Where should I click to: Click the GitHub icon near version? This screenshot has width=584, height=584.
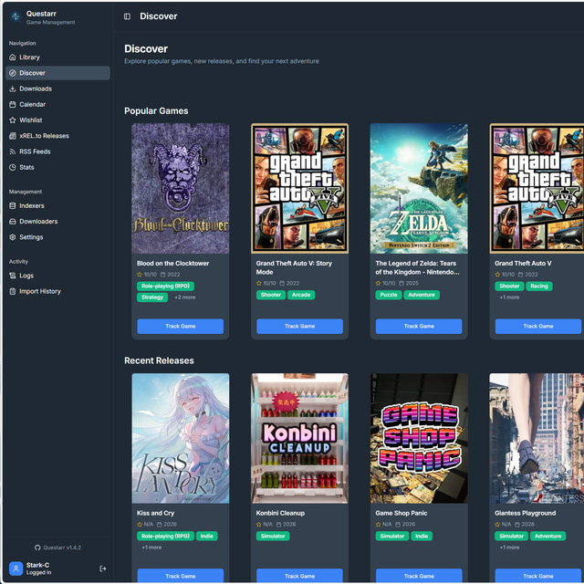pyautogui.click(x=37, y=547)
